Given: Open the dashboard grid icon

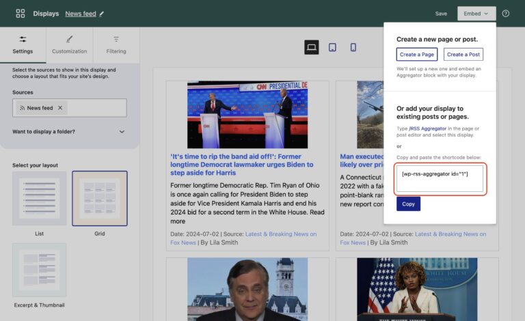Looking at the screenshot, I should tap(21, 14).
